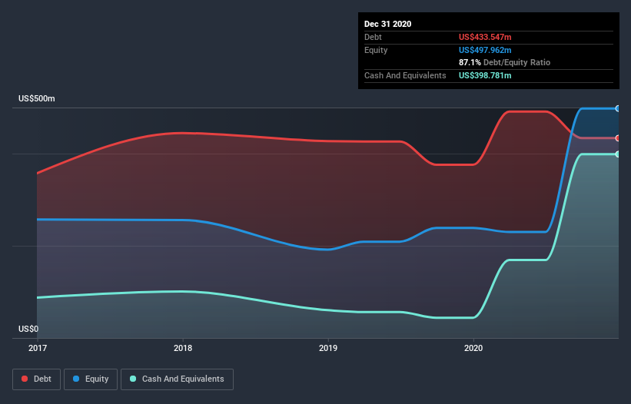This screenshot has width=631, height=404.
Task: Select the 2019 x-axis label
Action: click(328, 348)
